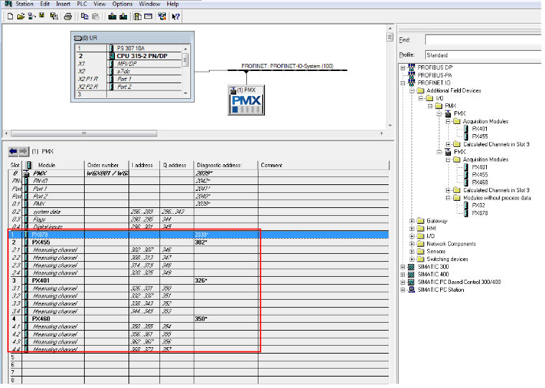Activate the context Help pointer icon
Screen dimensions: 545x388
tap(175, 16)
